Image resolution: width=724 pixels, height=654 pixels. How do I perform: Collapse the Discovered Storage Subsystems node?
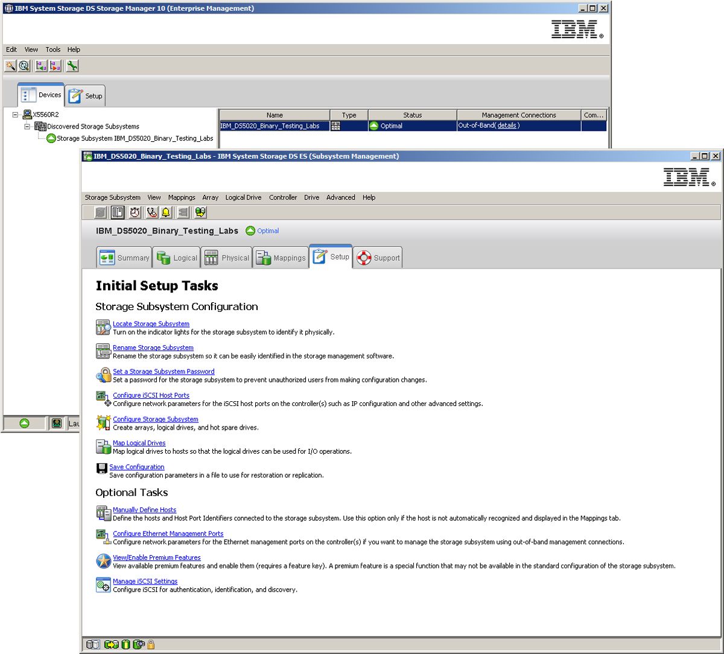[28, 127]
